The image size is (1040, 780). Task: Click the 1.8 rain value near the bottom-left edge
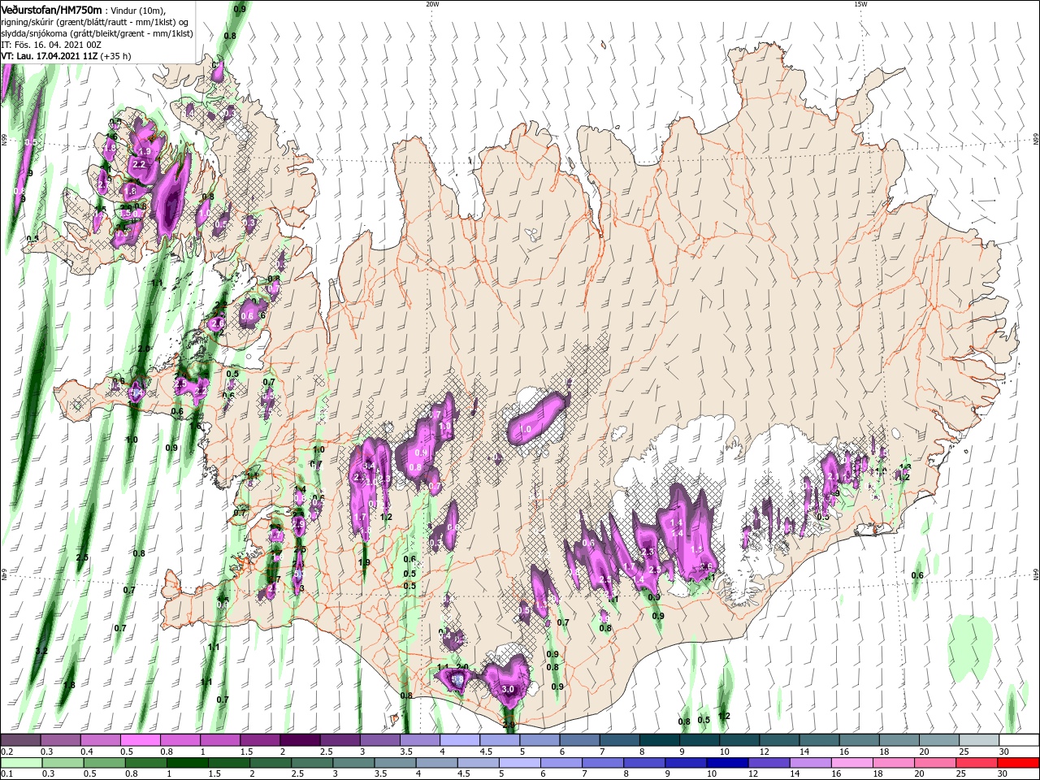(x=69, y=685)
